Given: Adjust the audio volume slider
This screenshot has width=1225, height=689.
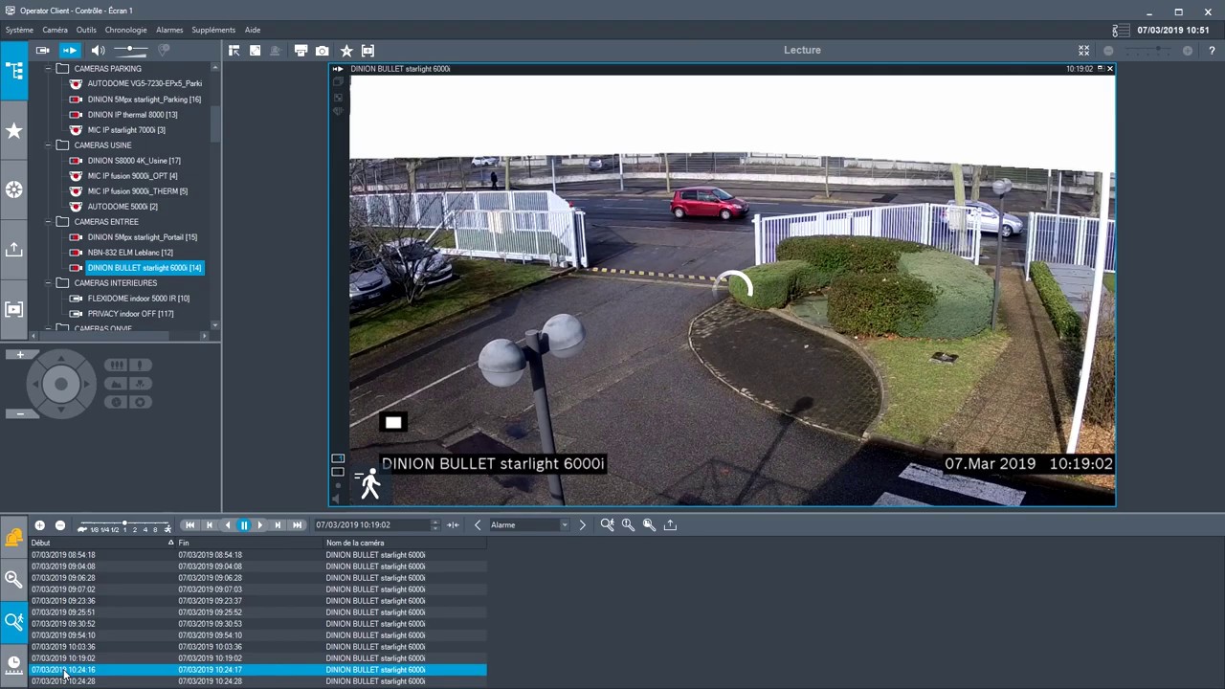Looking at the screenshot, I should point(131,50).
